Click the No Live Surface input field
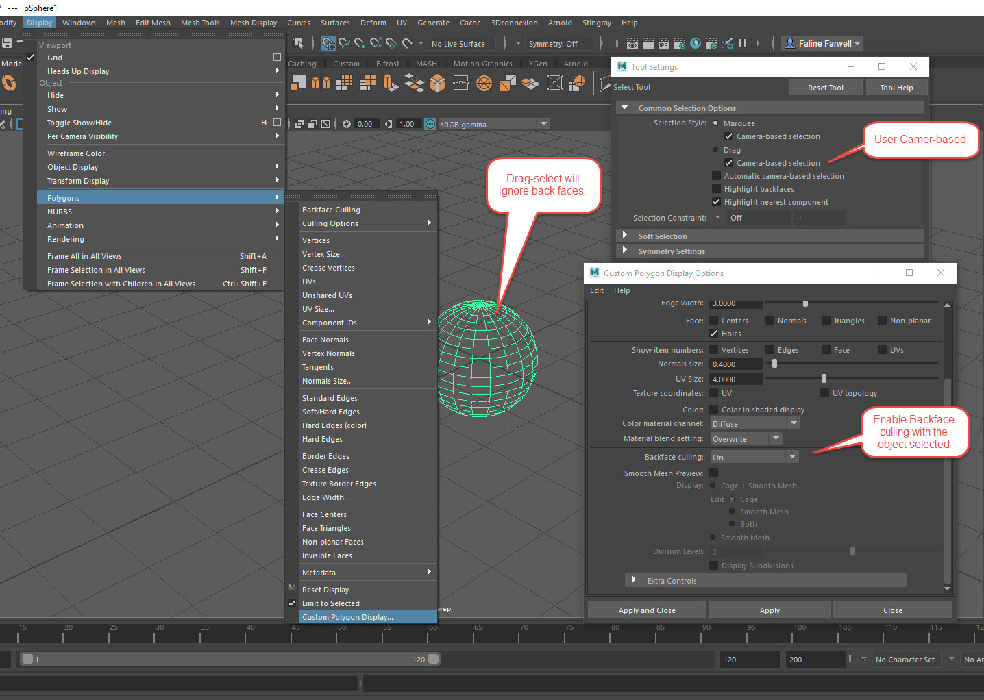The image size is (984, 700). tap(460, 43)
